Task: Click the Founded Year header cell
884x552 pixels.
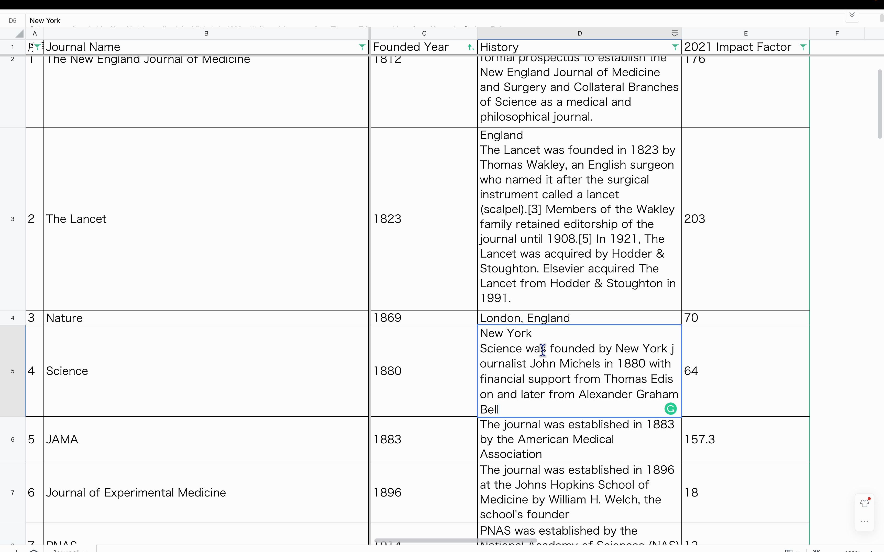Action: tap(424, 47)
